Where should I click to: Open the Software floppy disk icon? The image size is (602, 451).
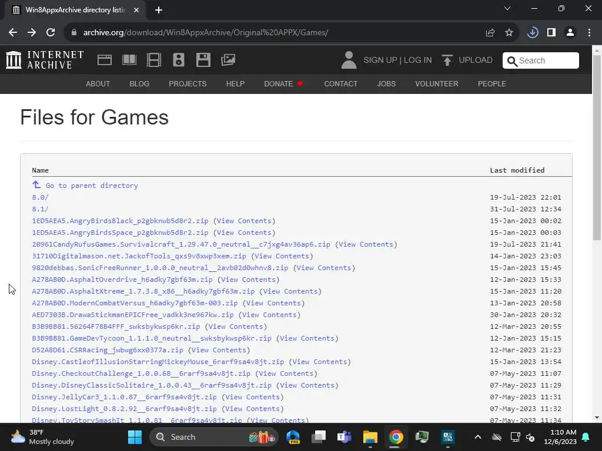click(x=203, y=60)
